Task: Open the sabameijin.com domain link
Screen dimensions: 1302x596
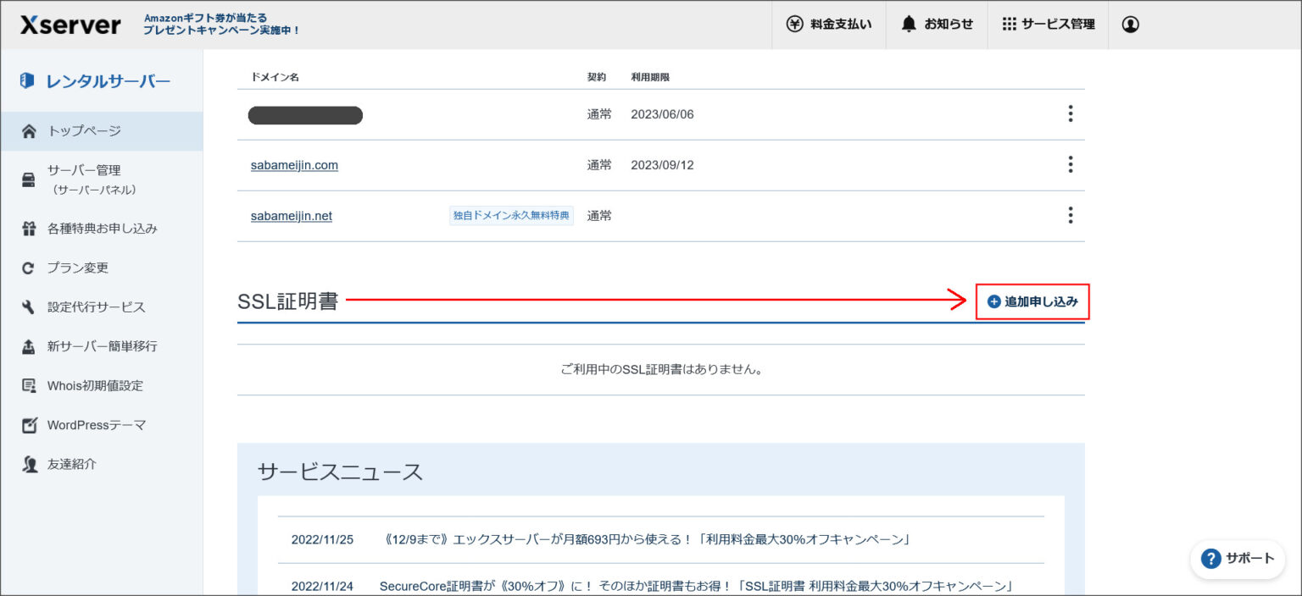Action: pos(292,165)
